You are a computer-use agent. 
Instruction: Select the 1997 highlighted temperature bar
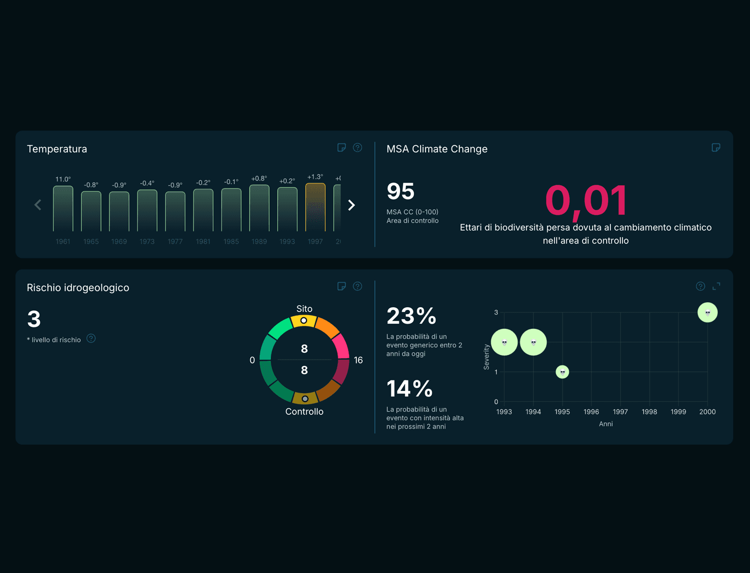(x=316, y=207)
